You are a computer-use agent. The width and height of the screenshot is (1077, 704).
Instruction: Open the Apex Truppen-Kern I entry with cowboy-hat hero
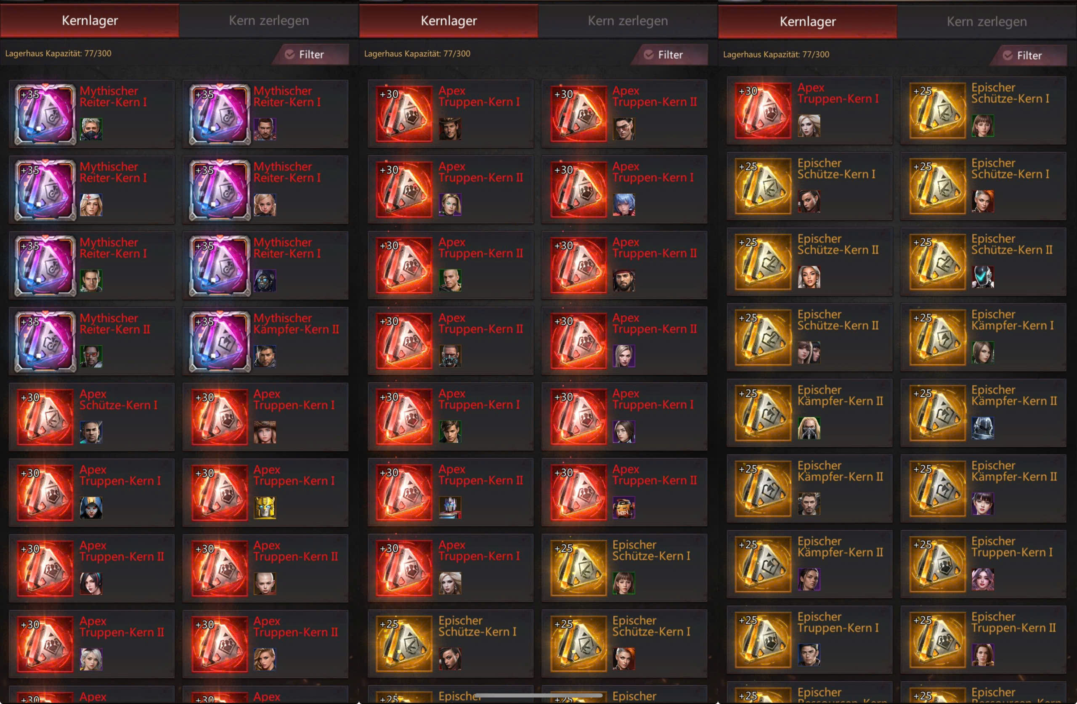coord(451,114)
